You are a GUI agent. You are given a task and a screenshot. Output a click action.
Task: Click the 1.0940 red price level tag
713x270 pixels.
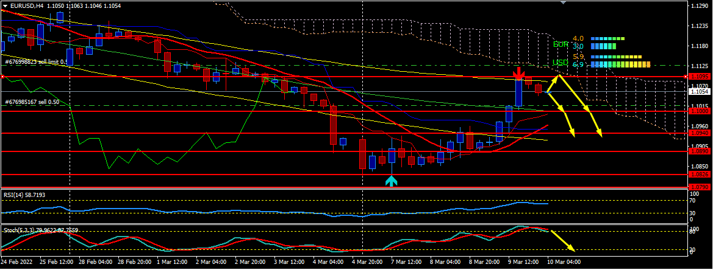point(699,133)
